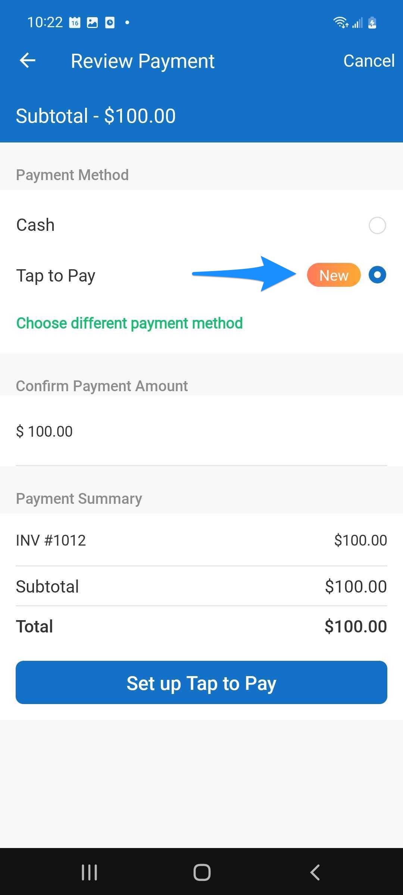Tap the gallery image notification icon

point(92,23)
